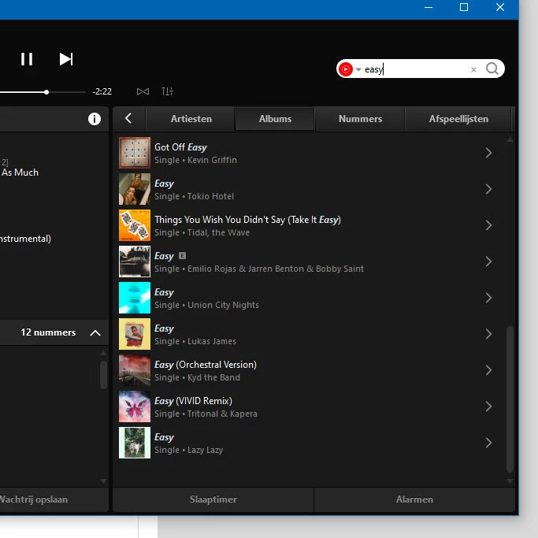Image resolution: width=538 pixels, height=538 pixels.
Task: Open Tidal, the Wave cover thumbnail
Action: (135, 225)
